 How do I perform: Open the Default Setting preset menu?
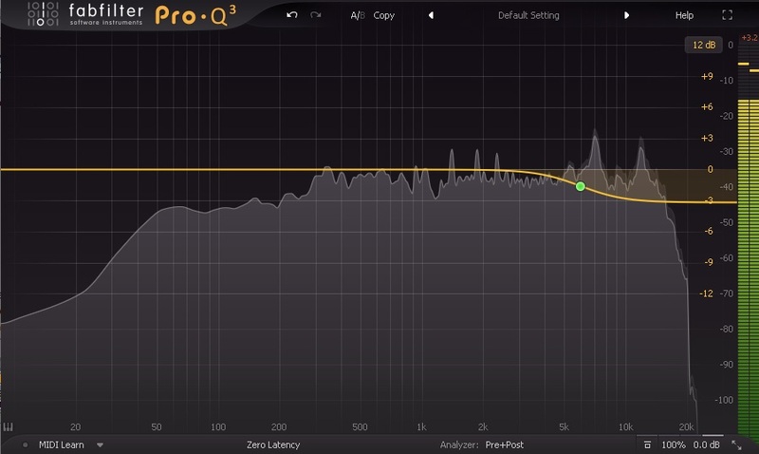(x=528, y=15)
